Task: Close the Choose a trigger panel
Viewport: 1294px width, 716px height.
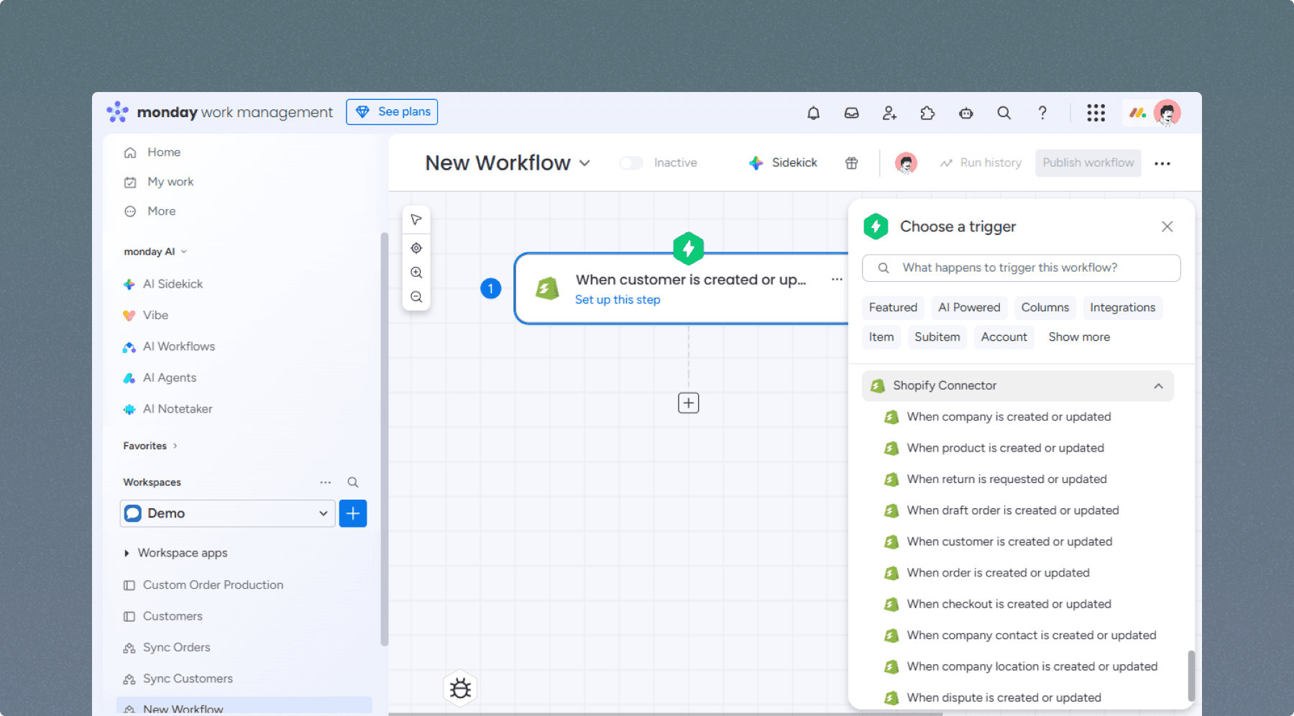Action: tap(1167, 226)
